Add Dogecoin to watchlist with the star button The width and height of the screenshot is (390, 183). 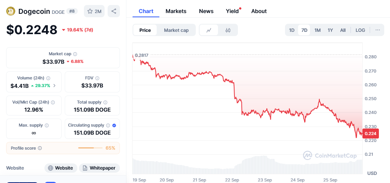tap(94, 11)
